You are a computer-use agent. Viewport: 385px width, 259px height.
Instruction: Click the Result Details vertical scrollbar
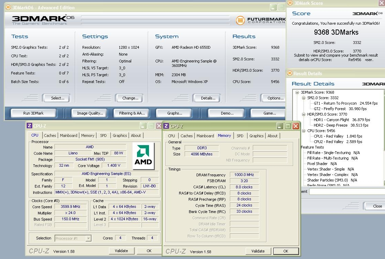tap(384, 138)
